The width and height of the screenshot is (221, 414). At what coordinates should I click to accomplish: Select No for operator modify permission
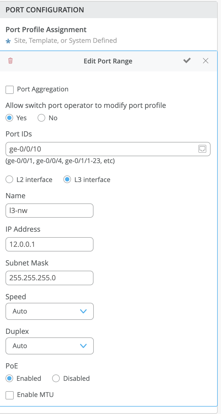click(x=41, y=118)
